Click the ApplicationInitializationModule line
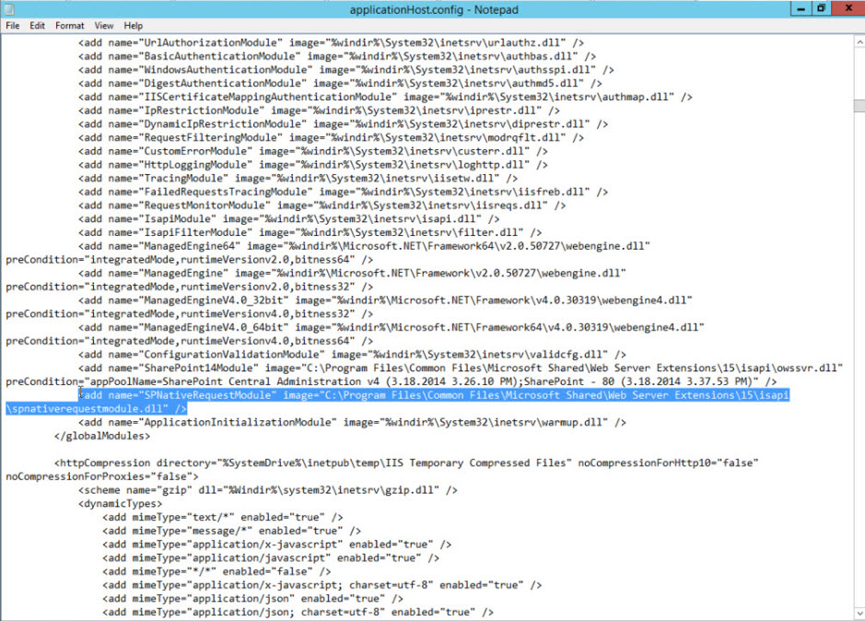Screen dimensions: 865x621 pos(352,422)
